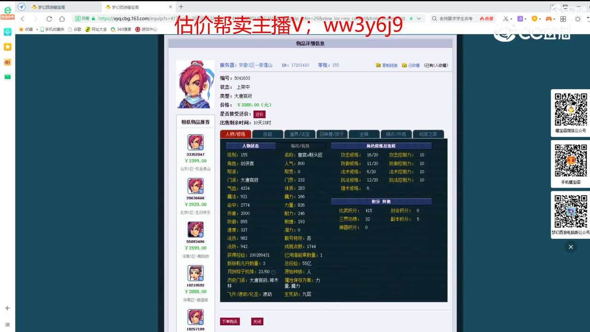
Task: Click the 已收藏 collection icon
Action: click(x=405, y=65)
